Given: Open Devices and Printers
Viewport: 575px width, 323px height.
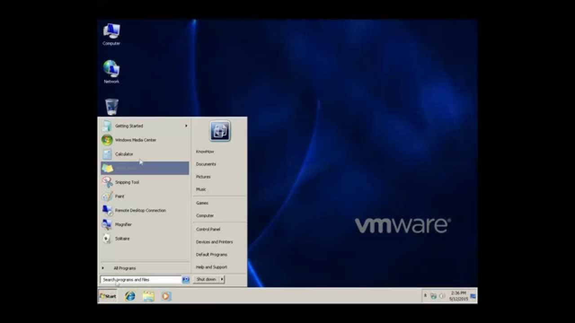Looking at the screenshot, I should (x=214, y=242).
